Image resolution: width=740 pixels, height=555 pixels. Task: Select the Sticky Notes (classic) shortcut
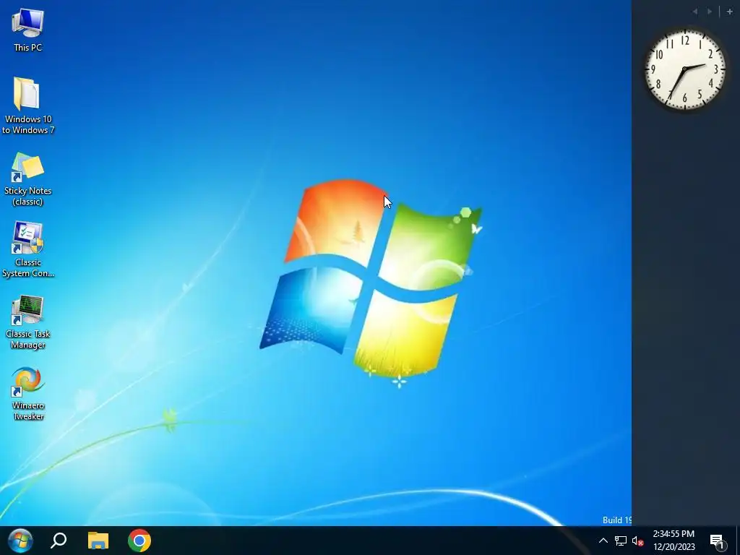pyautogui.click(x=28, y=179)
